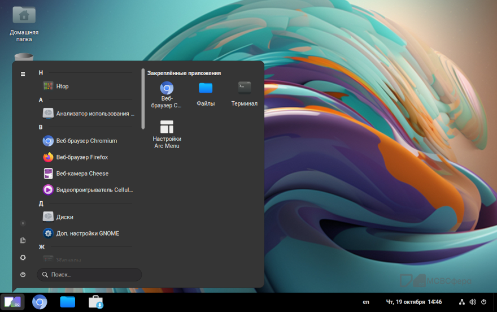Click the user avatar icon in menu sidebar
This screenshot has width=497, height=312.
(x=23, y=223)
